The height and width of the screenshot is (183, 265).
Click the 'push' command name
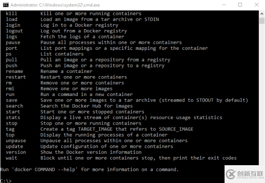click(11, 66)
